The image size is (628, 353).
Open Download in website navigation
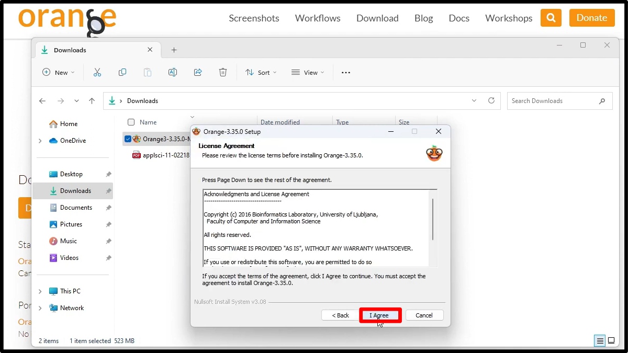(377, 18)
